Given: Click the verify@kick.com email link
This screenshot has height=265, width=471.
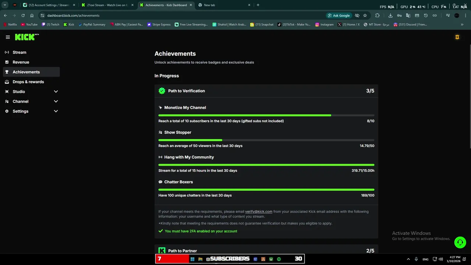Looking at the screenshot, I should (x=259, y=212).
